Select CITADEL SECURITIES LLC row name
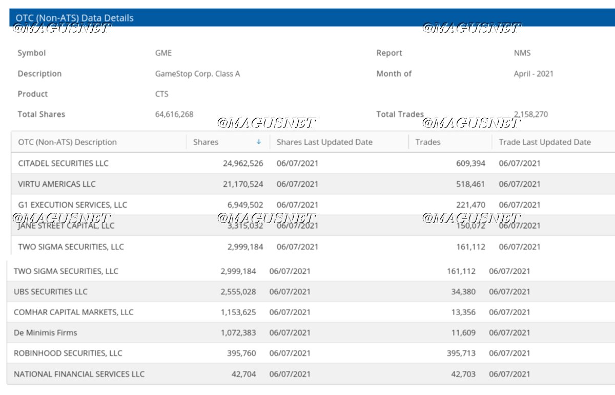The image size is (615, 395). click(64, 163)
